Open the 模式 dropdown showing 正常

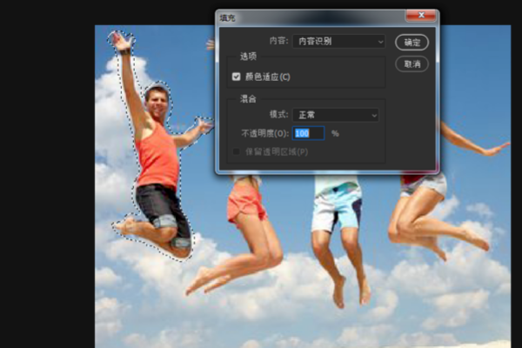(336, 115)
